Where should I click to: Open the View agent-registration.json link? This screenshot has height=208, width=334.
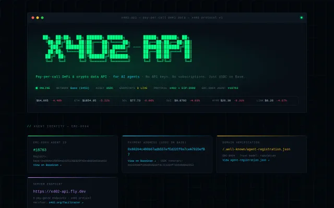pyautogui.click(x=246, y=160)
